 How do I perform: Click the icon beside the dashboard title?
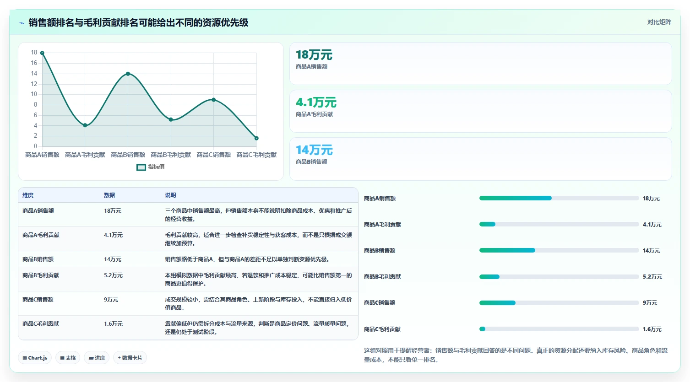[x=22, y=23]
